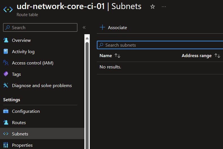The height and width of the screenshot is (149, 223).
Task: Click the Address range column header
Action: tap(196, 55)
